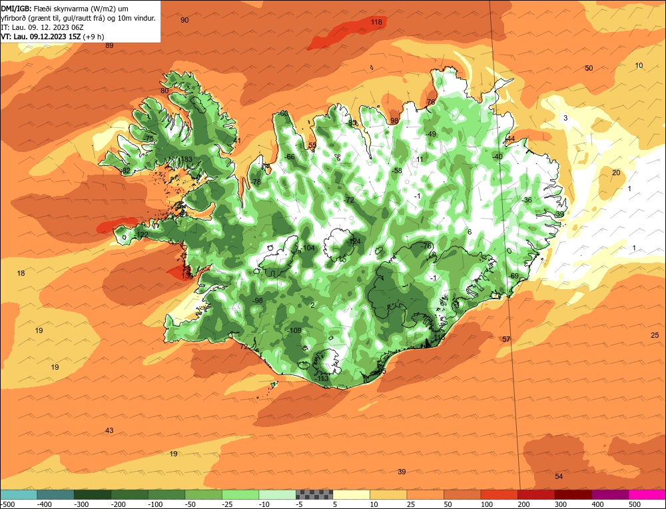Click the -82 value on the map
Image resolution: width=666 pixels, height=509 pixels.
pyautogui.click(x=125, y=171)
